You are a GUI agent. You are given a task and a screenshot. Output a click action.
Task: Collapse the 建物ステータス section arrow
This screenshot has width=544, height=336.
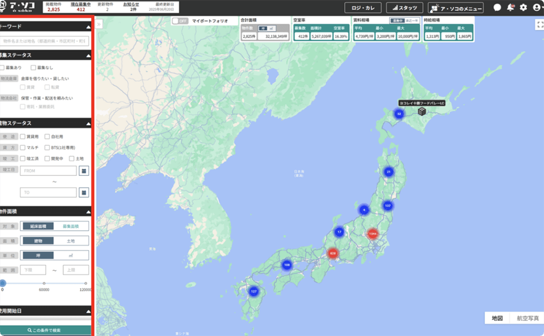click(88, 123)
